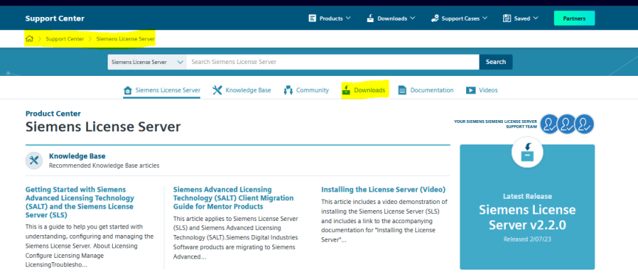
Task: Click the Saved icon in header
Action: tap(507, 18)
